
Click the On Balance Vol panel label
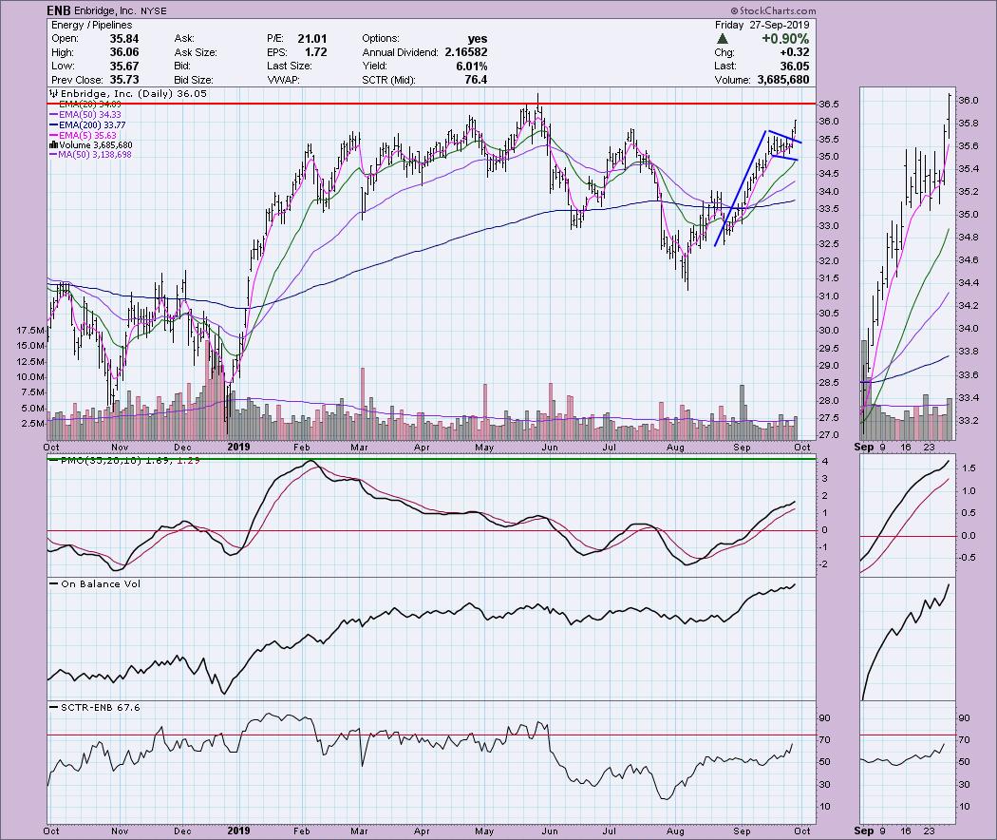[95, 583]
